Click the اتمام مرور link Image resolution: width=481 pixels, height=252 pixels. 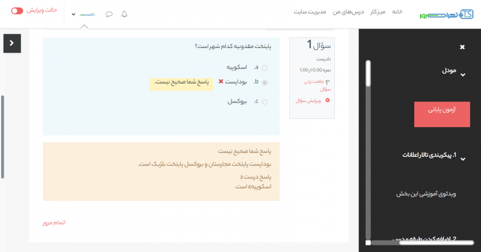[54, 223]
